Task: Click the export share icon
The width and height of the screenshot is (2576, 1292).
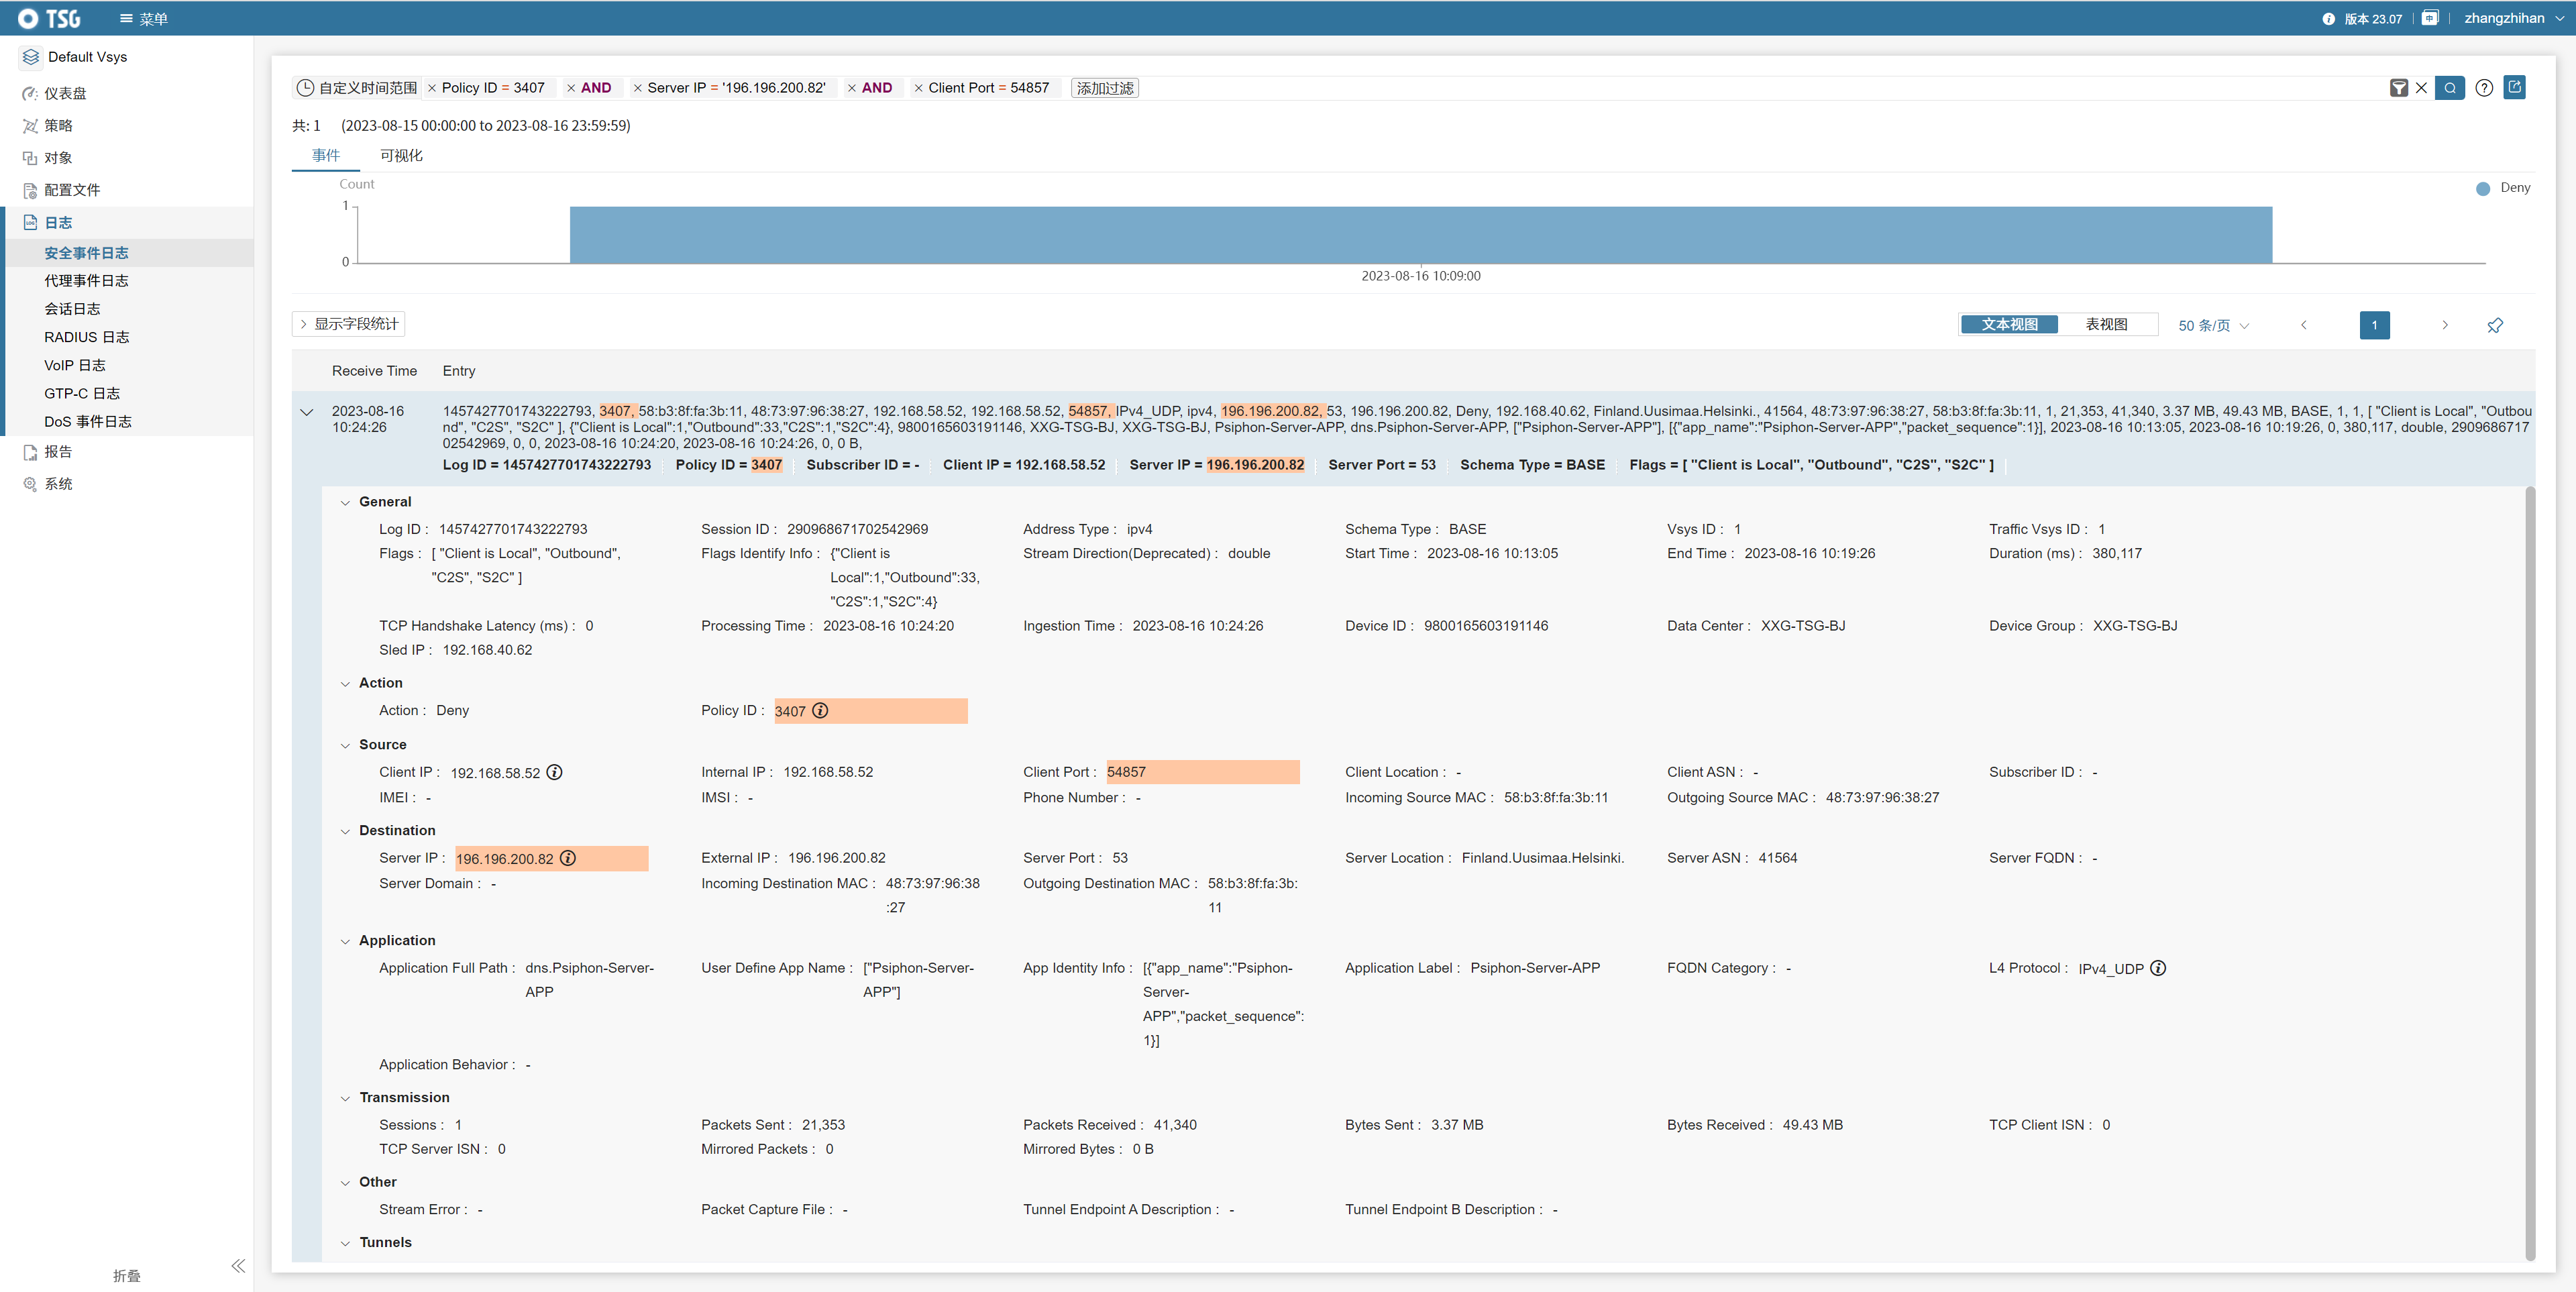Action: [2515, 87]
